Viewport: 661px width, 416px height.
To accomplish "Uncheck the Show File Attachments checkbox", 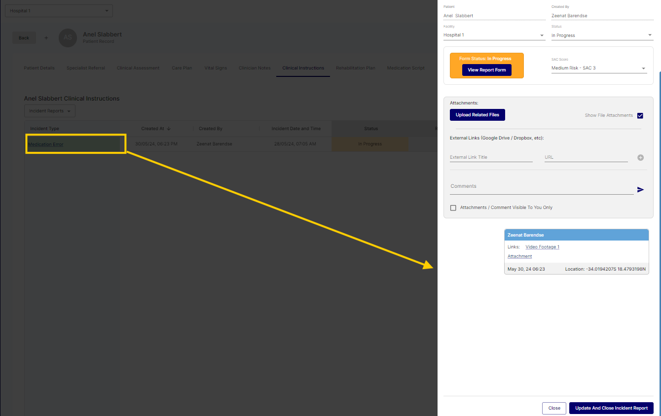I will 640,116.
